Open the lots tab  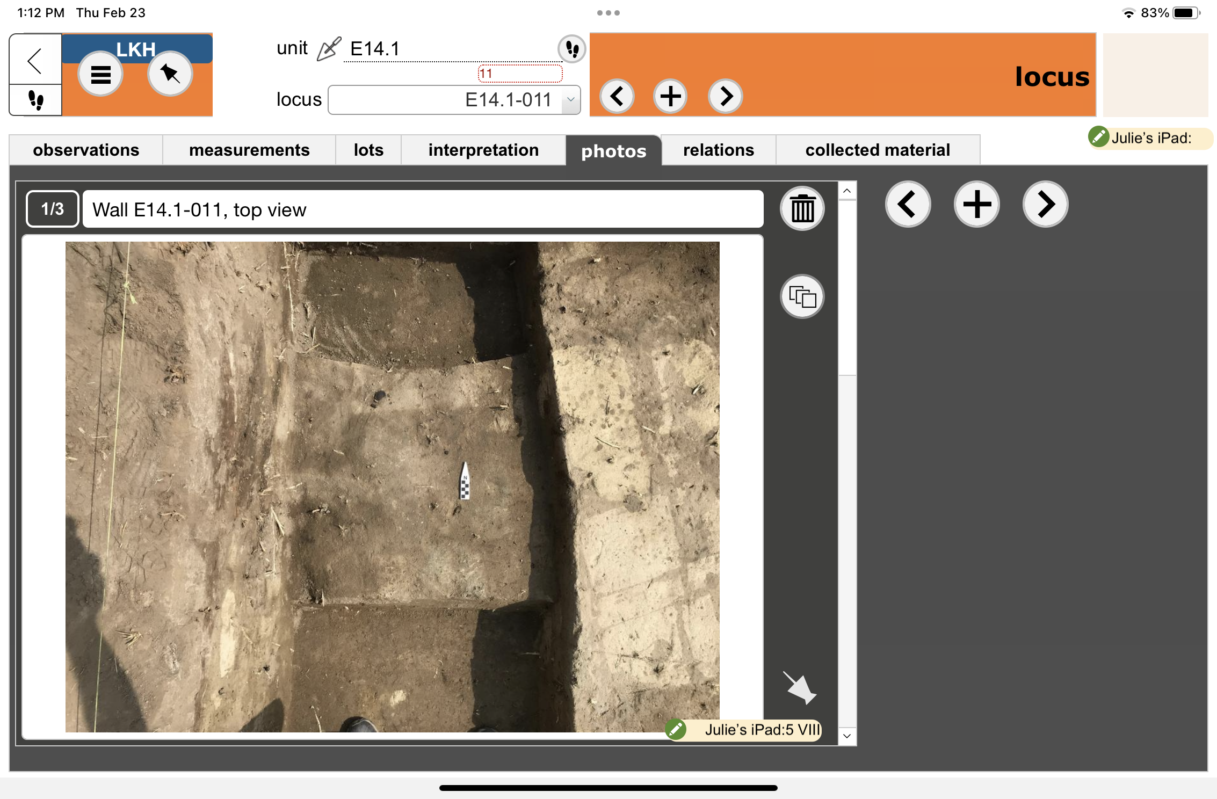point(368,150)
